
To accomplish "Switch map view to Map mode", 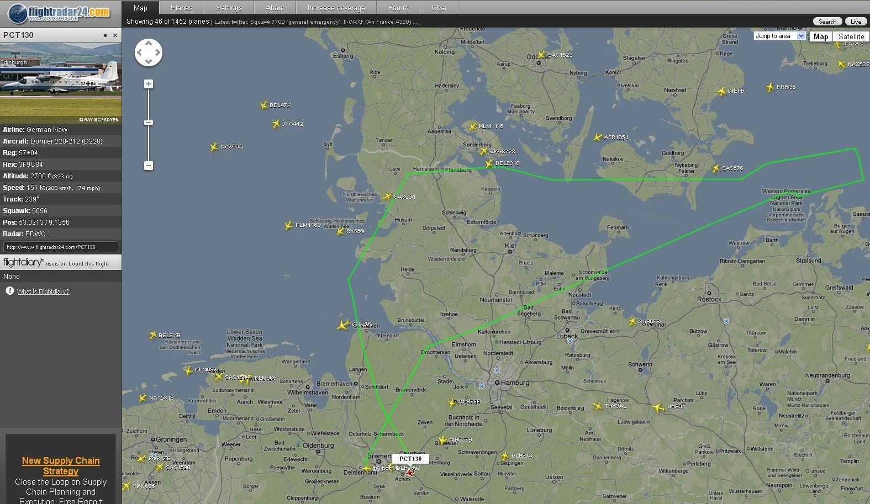I will click(x=821, y=36).
